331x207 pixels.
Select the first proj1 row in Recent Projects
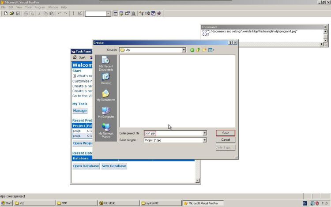[82, 131]
